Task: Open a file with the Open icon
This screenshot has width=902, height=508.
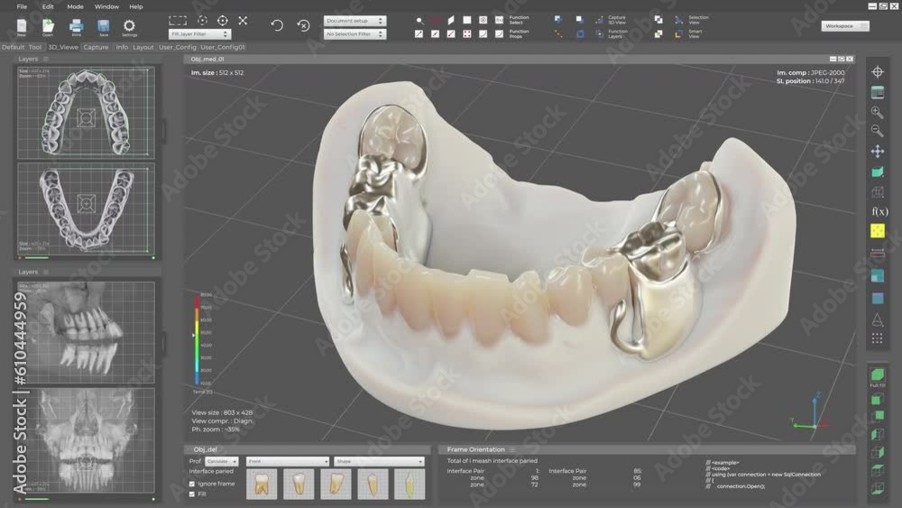Action: 48,25
